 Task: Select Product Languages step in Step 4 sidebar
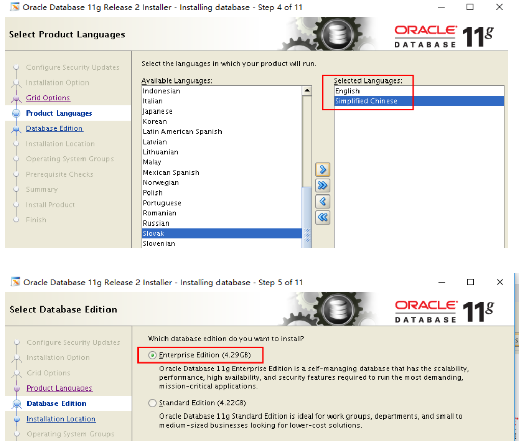(59, 113)
